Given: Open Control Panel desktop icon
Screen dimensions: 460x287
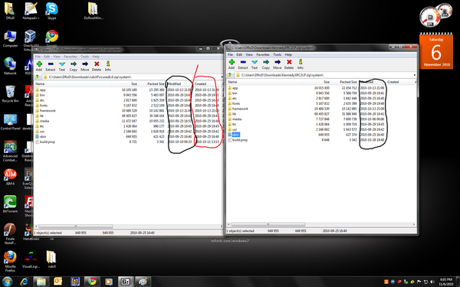Looking at the screenshot, I should 10,122.
